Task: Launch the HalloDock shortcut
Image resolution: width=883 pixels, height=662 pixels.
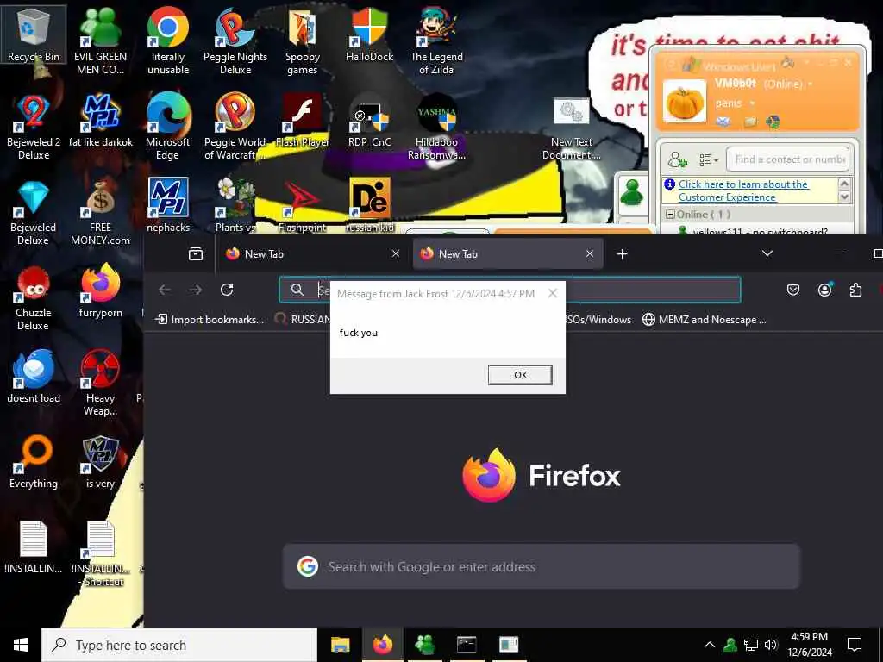Action: pyautogui.click(x=369, y=34)
